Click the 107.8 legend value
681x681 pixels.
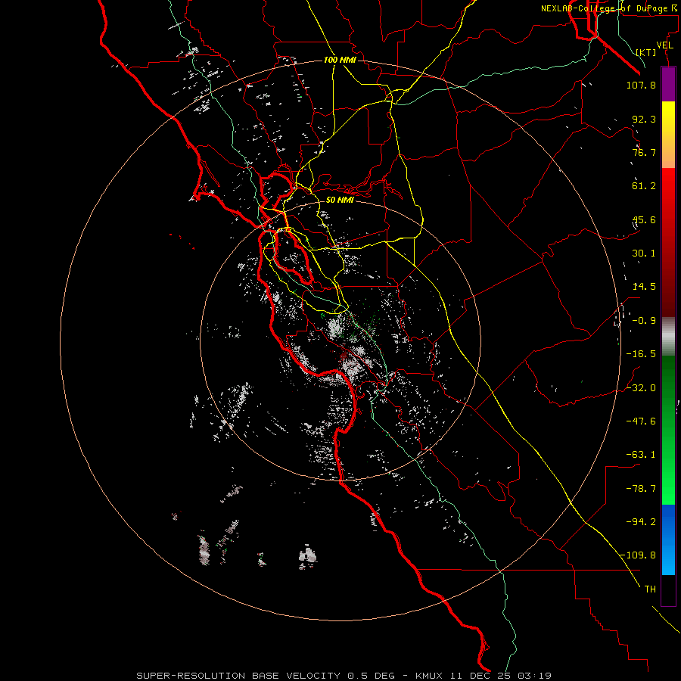(x=641, y=85)
